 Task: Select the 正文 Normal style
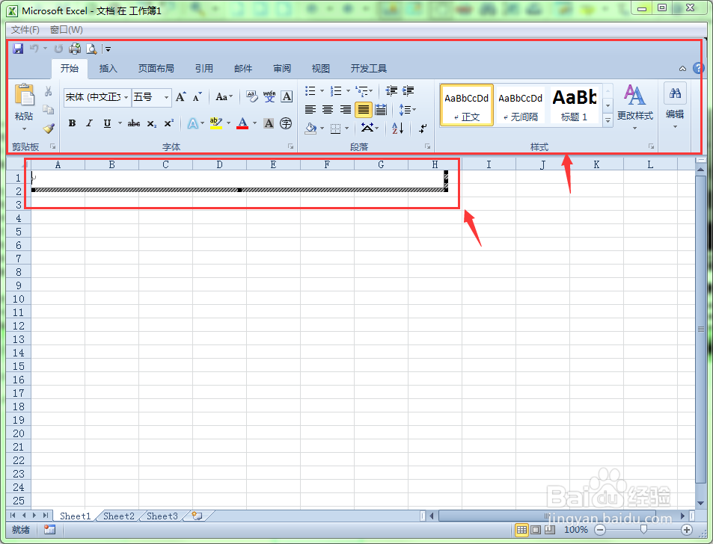point(467,105)
